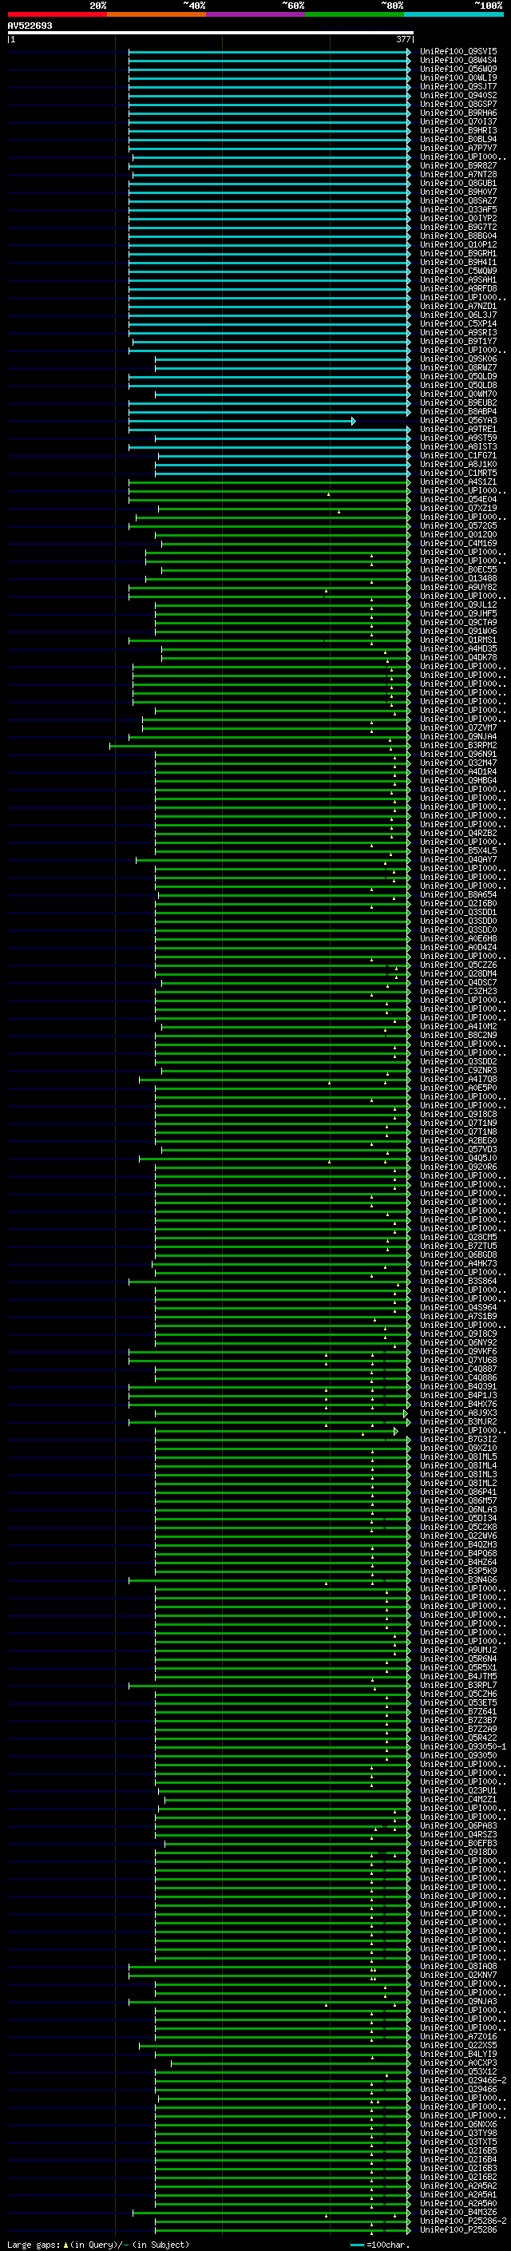Viewport: 511px width, 2251px height.
Task: Select the UniRef100_Q10P12 label
Action: [x=458, y=244]
